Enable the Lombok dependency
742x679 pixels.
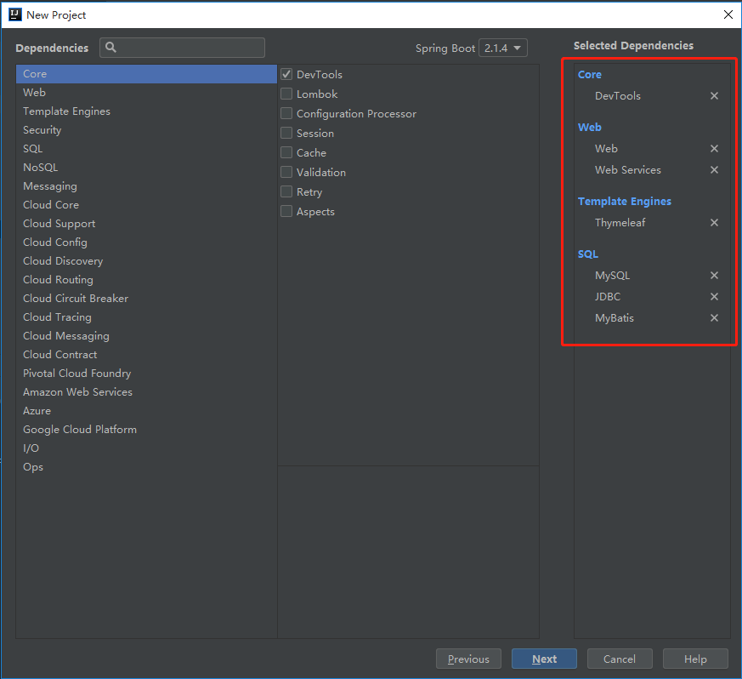(286, 94)
